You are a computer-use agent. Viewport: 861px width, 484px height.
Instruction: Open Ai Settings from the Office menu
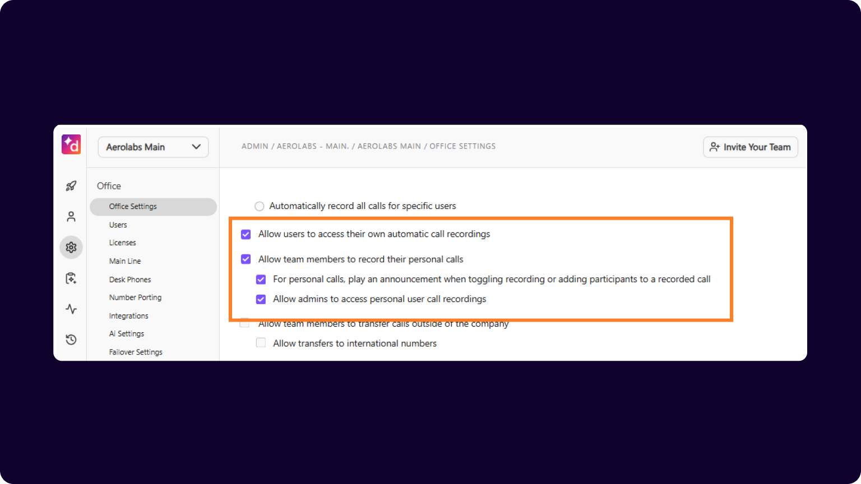pos(126,333)
